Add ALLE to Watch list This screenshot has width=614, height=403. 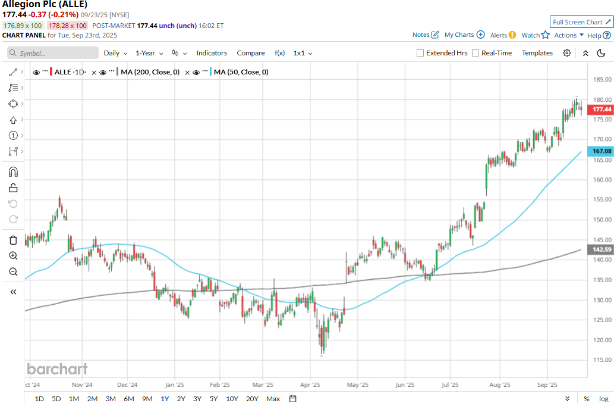pyautogui.click(x=536, y=35)
